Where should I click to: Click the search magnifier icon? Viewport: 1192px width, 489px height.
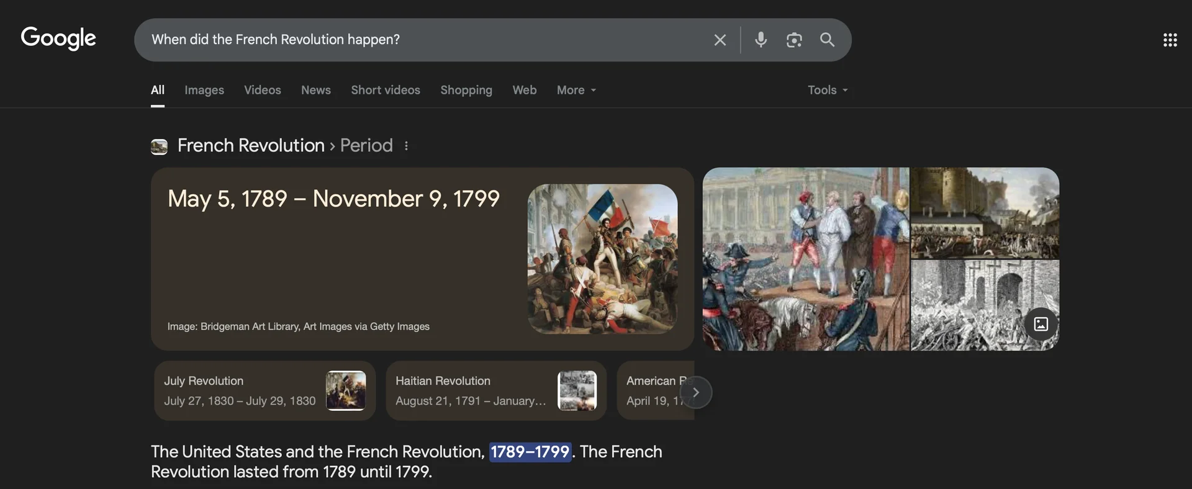click(x=827, y=39)
